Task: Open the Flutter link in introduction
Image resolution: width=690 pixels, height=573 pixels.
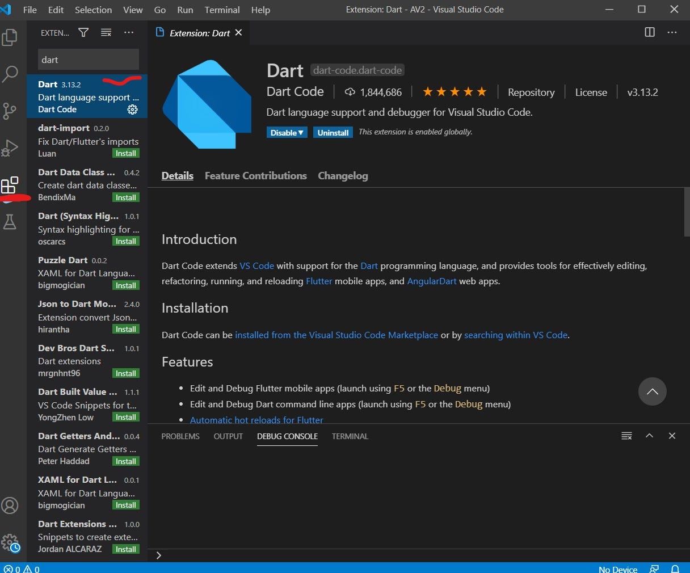Action: click(x=319, y=281)
